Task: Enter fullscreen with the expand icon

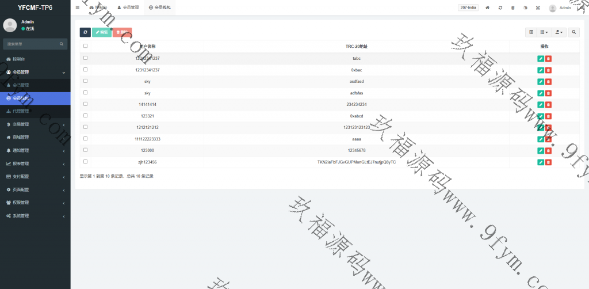Action: [x=538, y=8]
